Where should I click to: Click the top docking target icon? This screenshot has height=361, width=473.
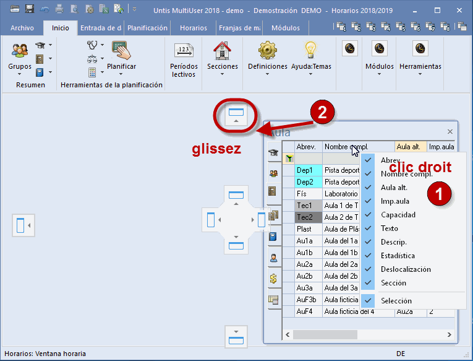(x=236, y=112)
